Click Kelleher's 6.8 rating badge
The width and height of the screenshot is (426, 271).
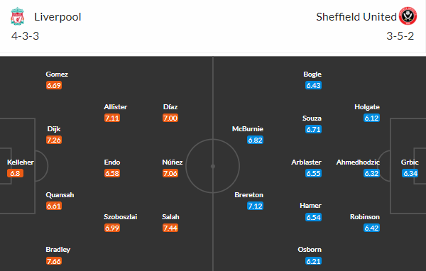click(15, 173)
